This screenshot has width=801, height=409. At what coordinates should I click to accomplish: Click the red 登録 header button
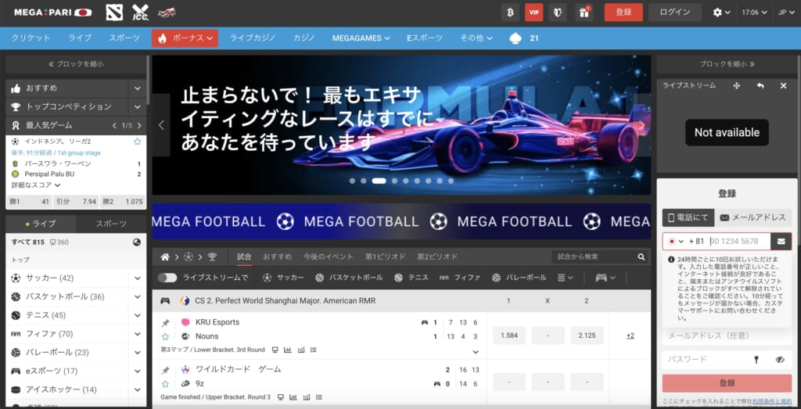[x=623, y=13]
